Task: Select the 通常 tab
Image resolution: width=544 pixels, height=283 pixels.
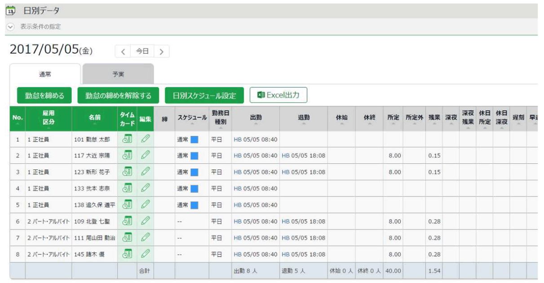Action: click(46, 74)
